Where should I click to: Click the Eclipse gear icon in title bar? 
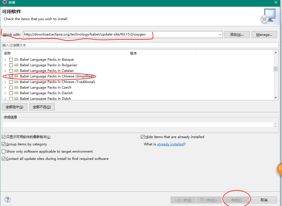pyautogui.click(x=5, y=2)
